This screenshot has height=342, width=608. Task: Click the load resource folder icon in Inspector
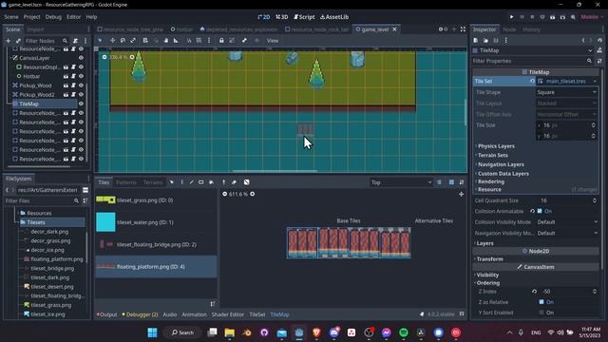[485, 40]
